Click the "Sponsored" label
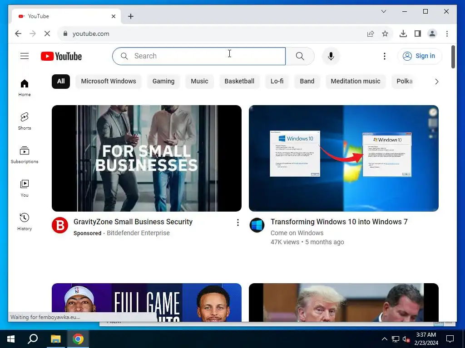This screenshot has height=348, width=465. click(88, 233)
